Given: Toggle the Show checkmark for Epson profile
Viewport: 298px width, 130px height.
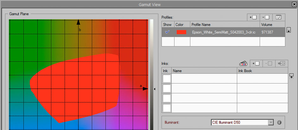Looking at the screenshot, I should tap(168, 32).
